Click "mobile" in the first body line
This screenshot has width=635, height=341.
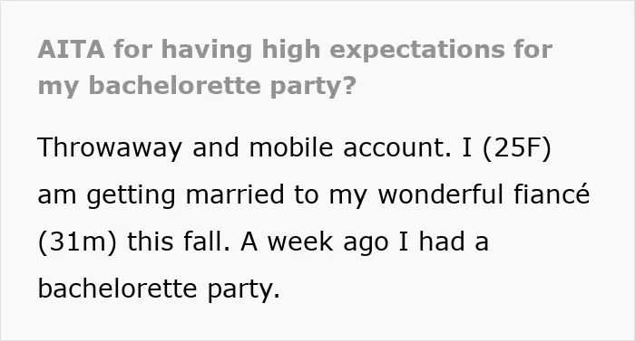(291, 147)
